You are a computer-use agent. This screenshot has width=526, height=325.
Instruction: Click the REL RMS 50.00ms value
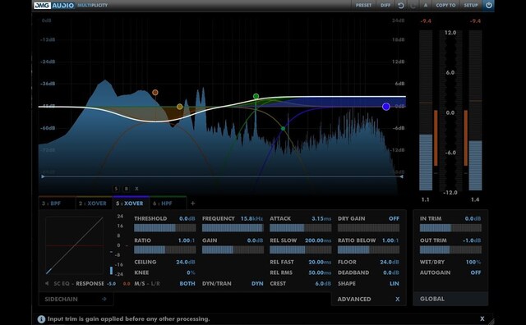pyautogui.click(x=320, y=272)
